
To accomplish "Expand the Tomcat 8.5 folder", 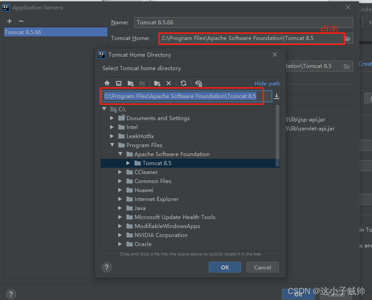I will pyautogui.click(x=128, y=163).
